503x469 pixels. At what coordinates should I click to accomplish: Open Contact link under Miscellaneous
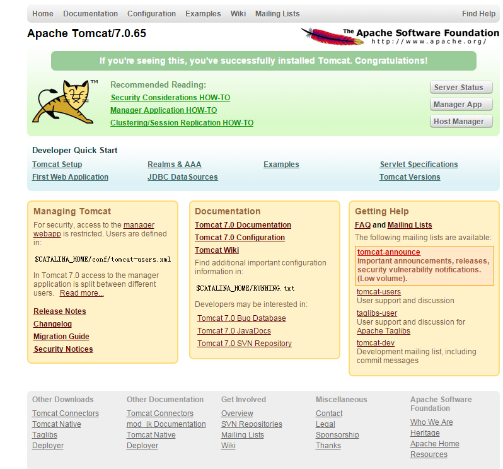[329, 414]
